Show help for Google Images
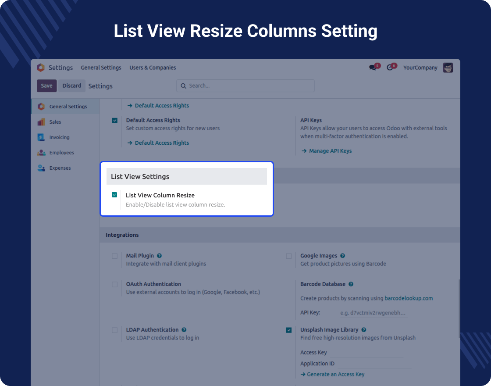This screenshot has height=386, width=491. tap(342, 256)
